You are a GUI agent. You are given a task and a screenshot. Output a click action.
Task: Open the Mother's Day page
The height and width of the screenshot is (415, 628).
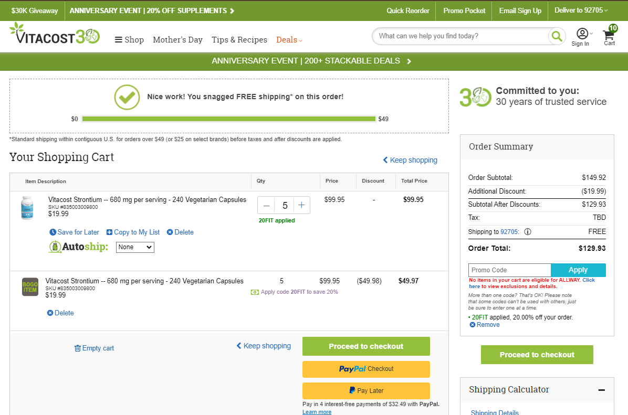click(x=177, y=40)
